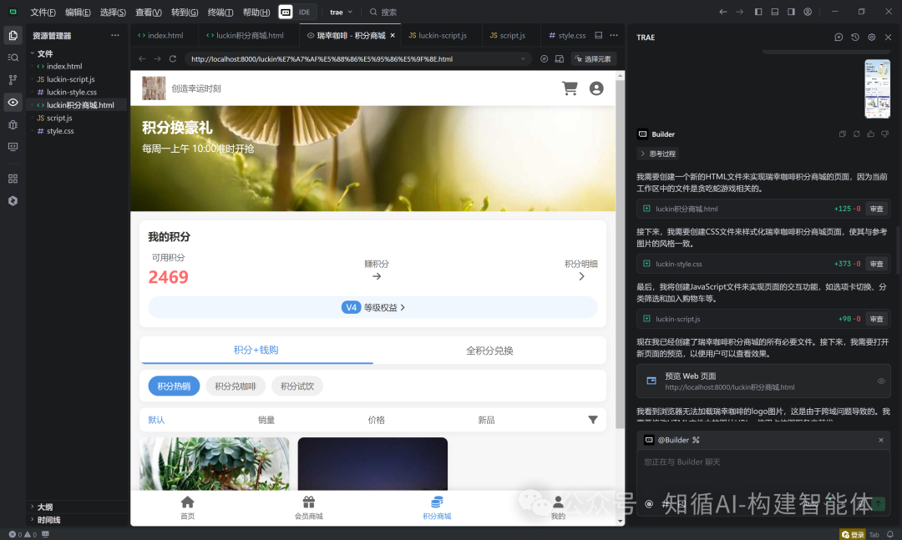Give thumbs up to Builder response
Viewport: 902px width, 540px height.
(x=871, y=134)
